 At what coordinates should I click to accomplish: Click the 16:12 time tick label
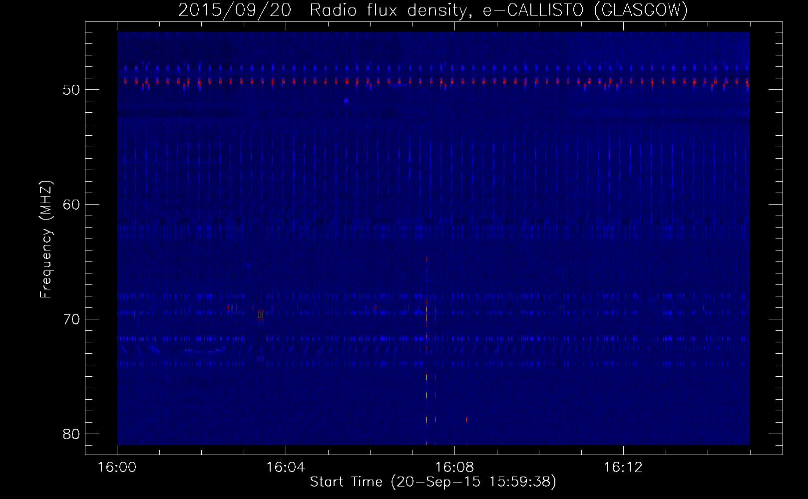click(623, 468)
